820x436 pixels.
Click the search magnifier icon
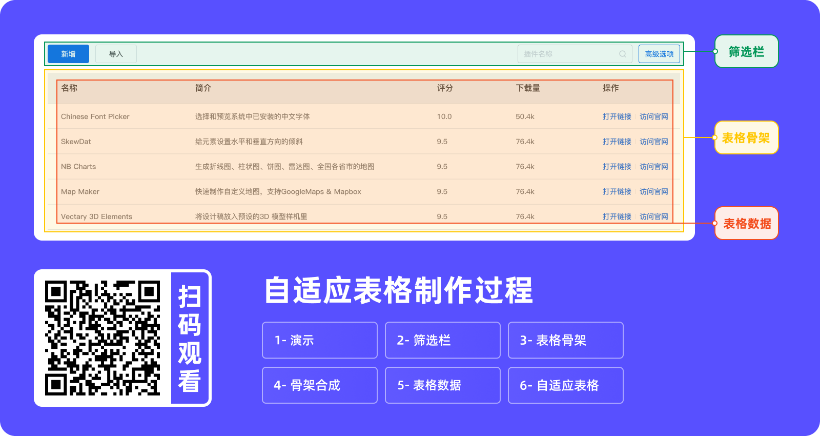pos(623,54)
